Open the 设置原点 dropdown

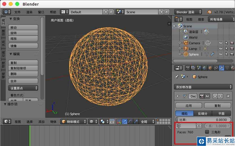[x=23, y=88]
